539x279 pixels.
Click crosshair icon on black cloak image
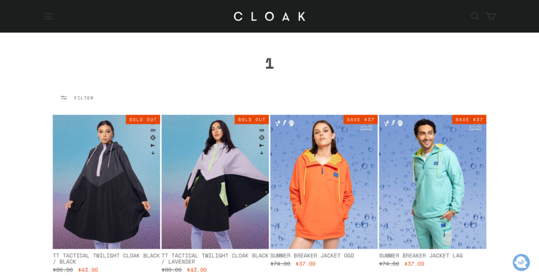click(153, 138)
